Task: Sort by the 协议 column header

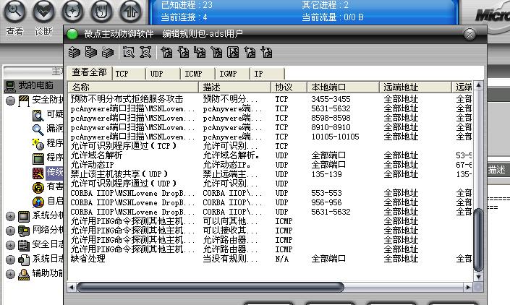Action: coord(289,87)
